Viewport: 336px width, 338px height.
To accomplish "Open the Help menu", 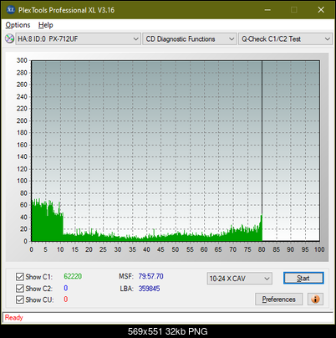I will tap(45, 25).
